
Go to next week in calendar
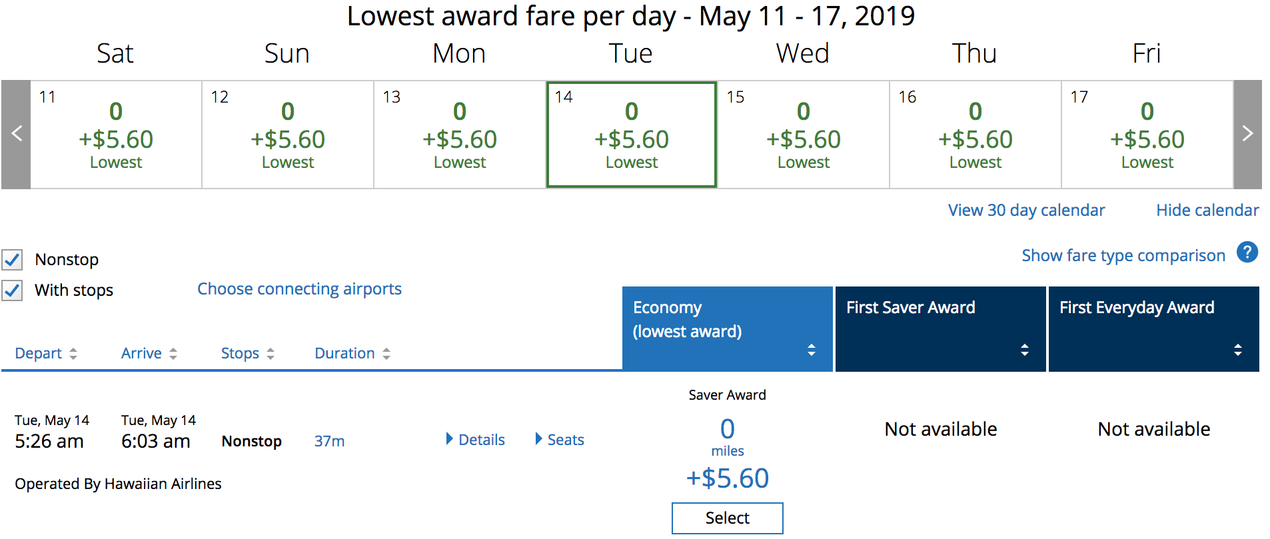pos(1247,134)
